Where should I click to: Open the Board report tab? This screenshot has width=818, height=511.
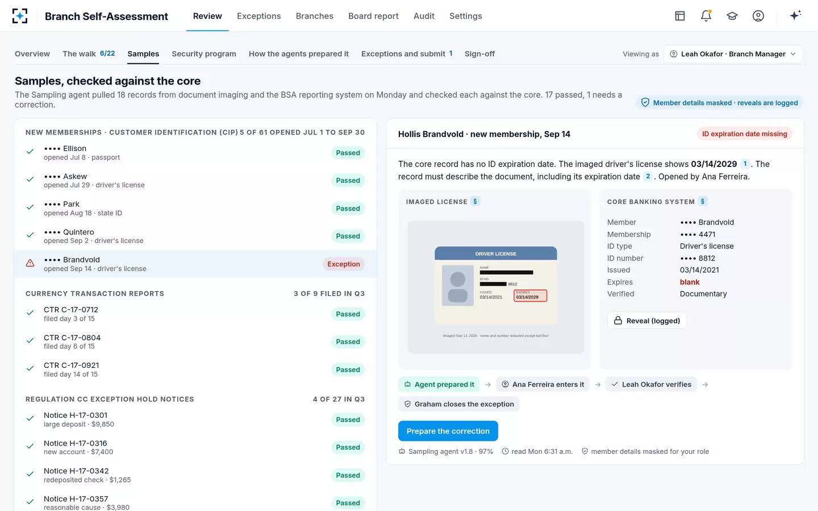tap(373, 16)
